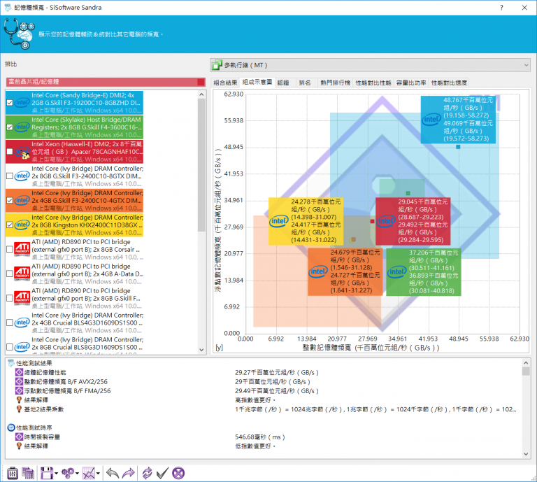Click down arrow of the chipset list scrollbar

(201, 350)
